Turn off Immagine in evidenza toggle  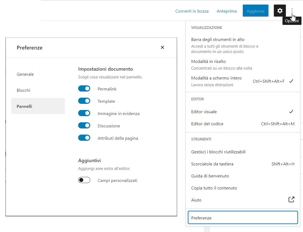84,113
